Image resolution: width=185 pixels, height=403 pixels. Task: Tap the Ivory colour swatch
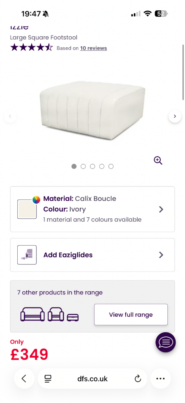[x=27, y=209]
